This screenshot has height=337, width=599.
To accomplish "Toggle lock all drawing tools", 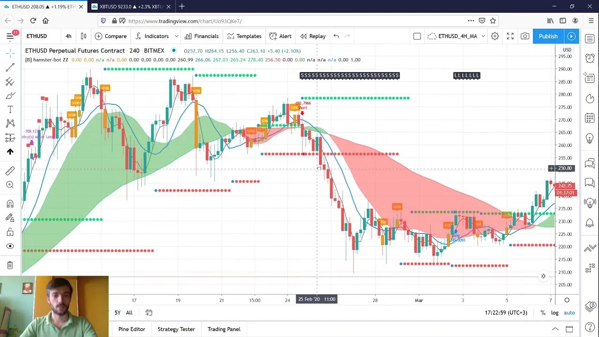I will click(x=10, y=232).
